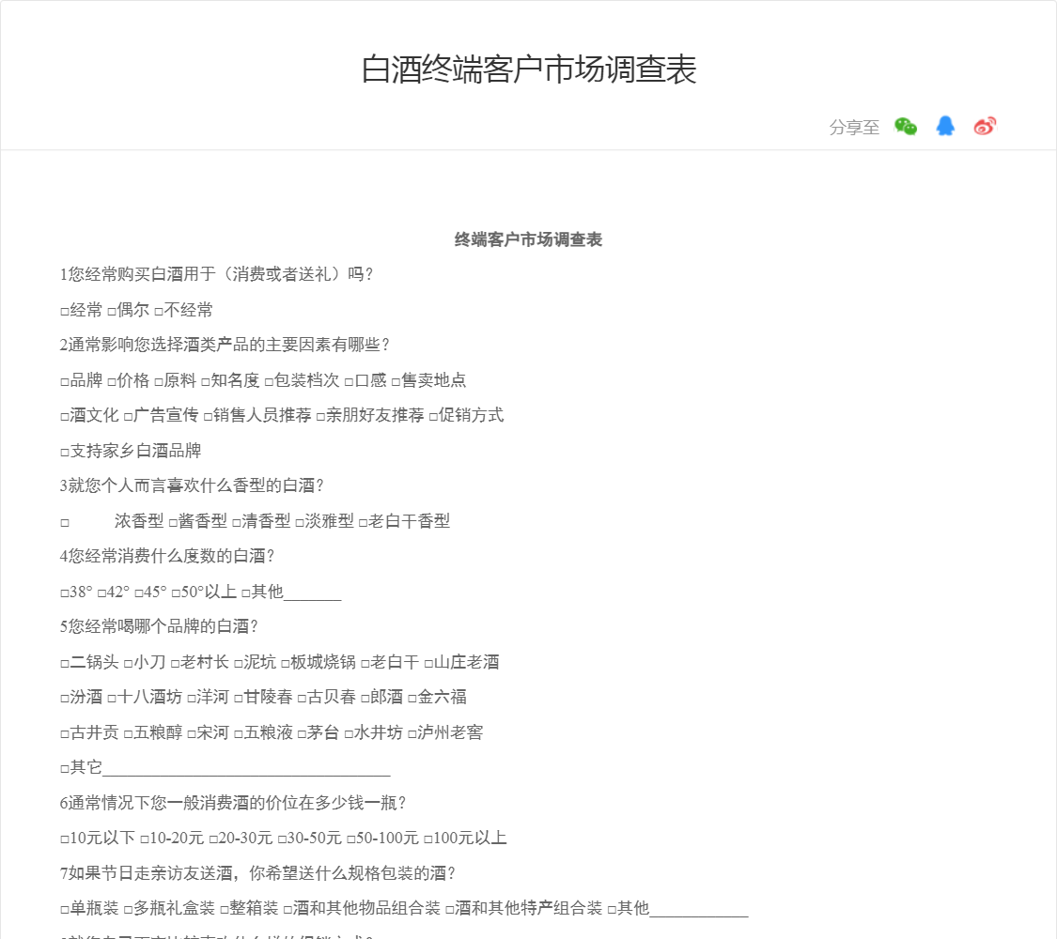This screenshot has height=939, width=1057.
Task: Click option 偶尔 under question 1
Action: [128, 310]
